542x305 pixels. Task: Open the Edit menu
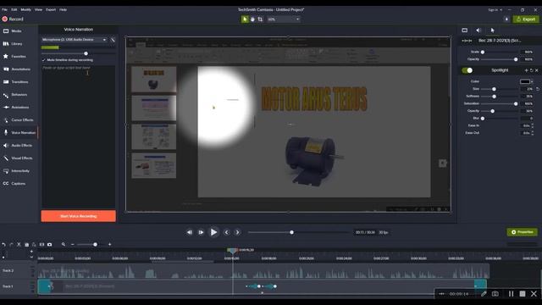click(x=14, y=9)
